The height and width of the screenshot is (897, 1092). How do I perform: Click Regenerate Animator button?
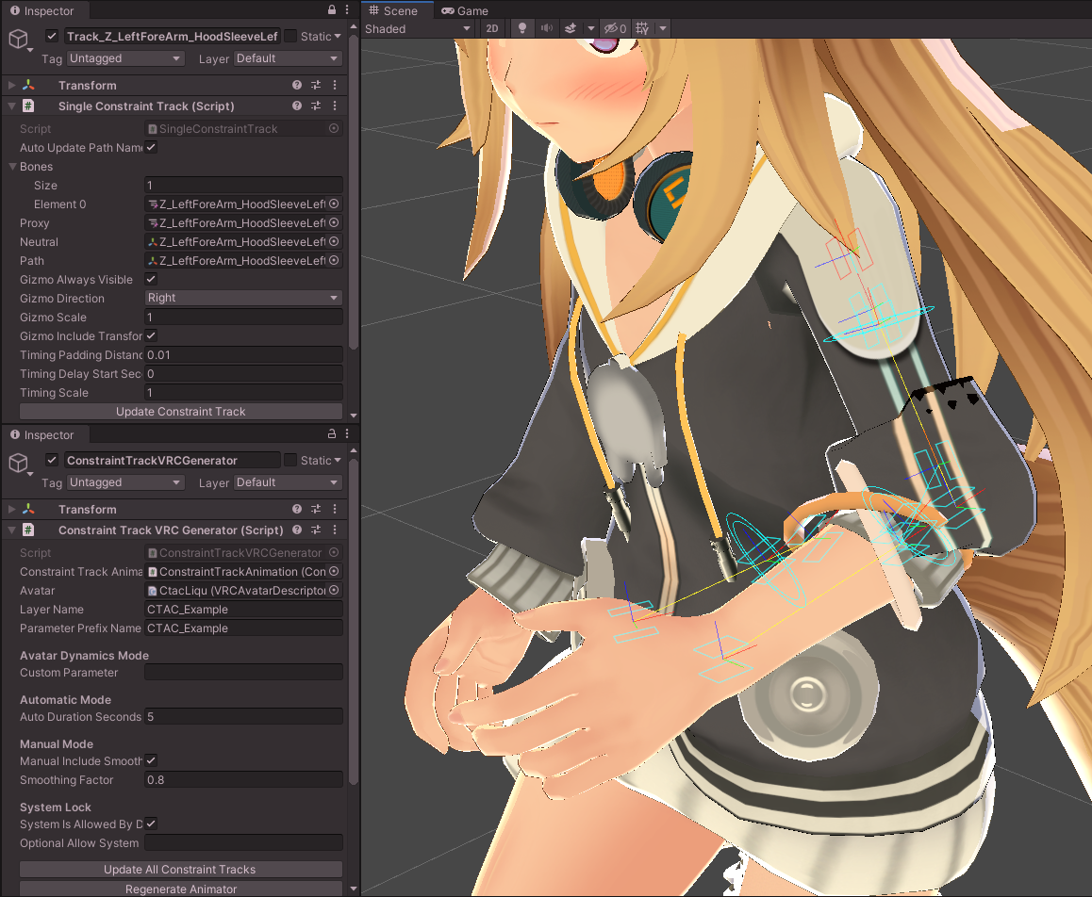pos(181,889)
